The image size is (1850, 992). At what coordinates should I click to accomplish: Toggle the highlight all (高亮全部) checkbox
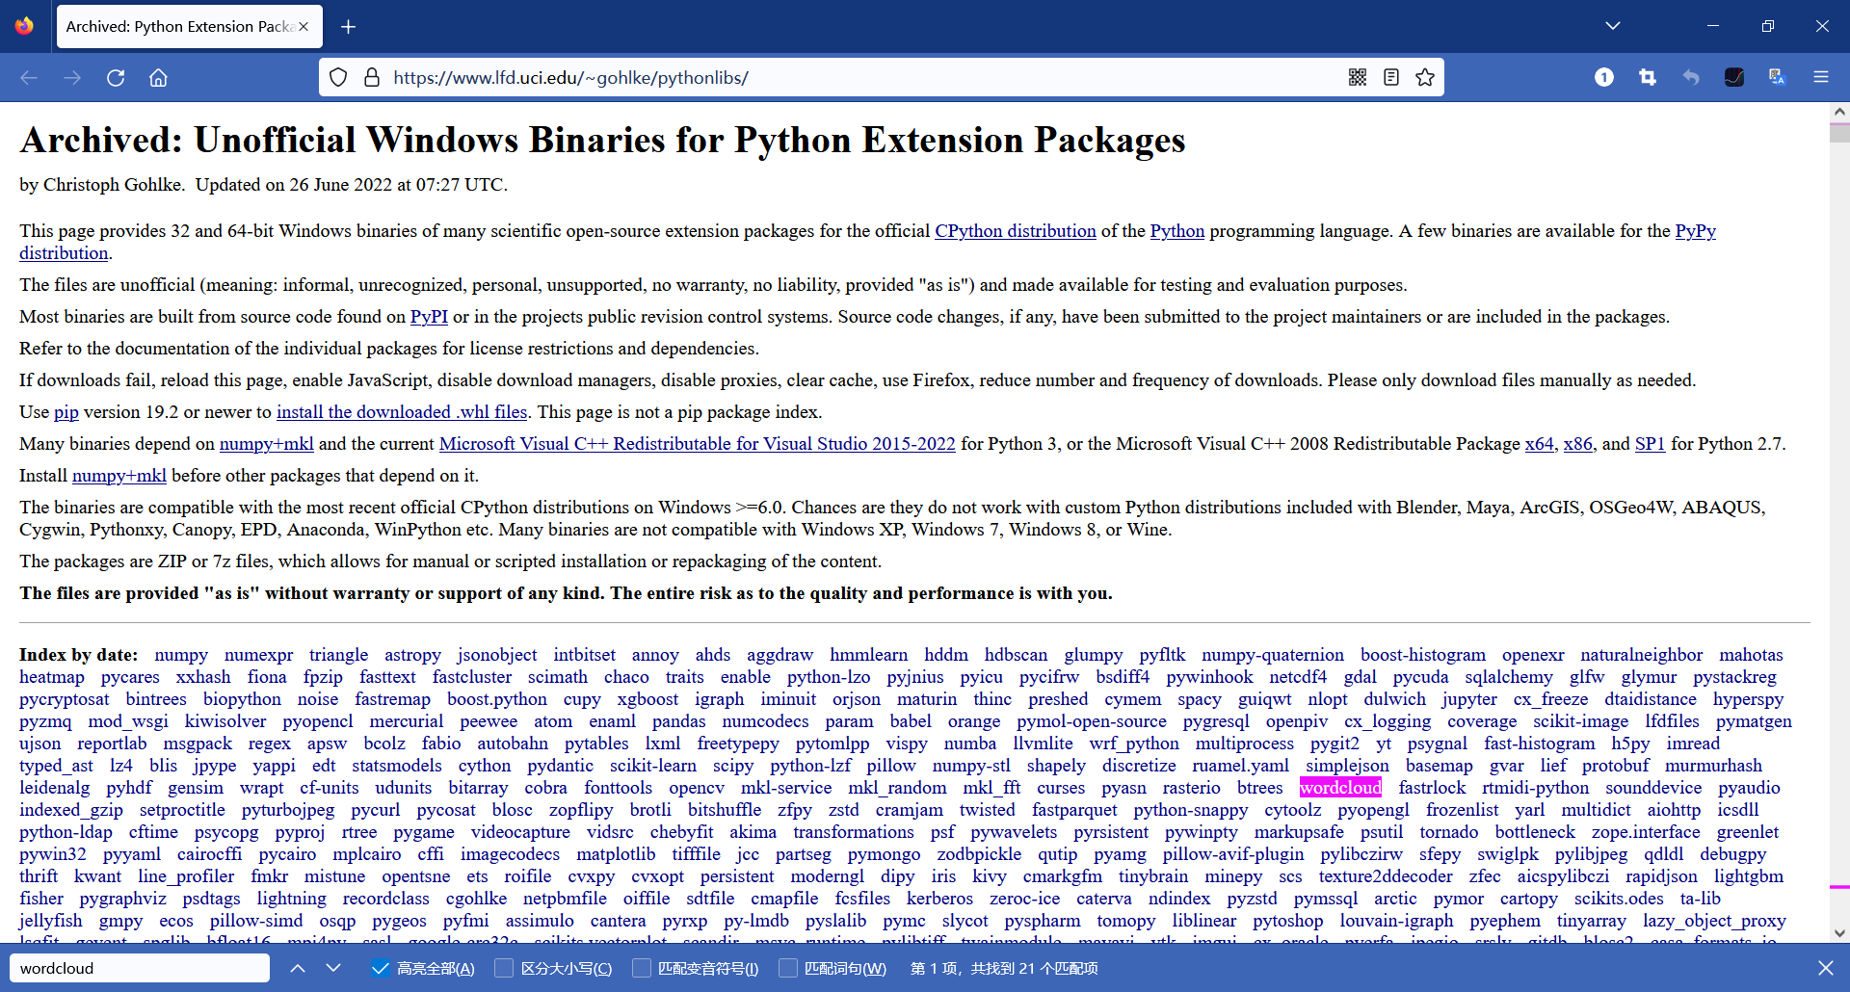tap(381, 968)
